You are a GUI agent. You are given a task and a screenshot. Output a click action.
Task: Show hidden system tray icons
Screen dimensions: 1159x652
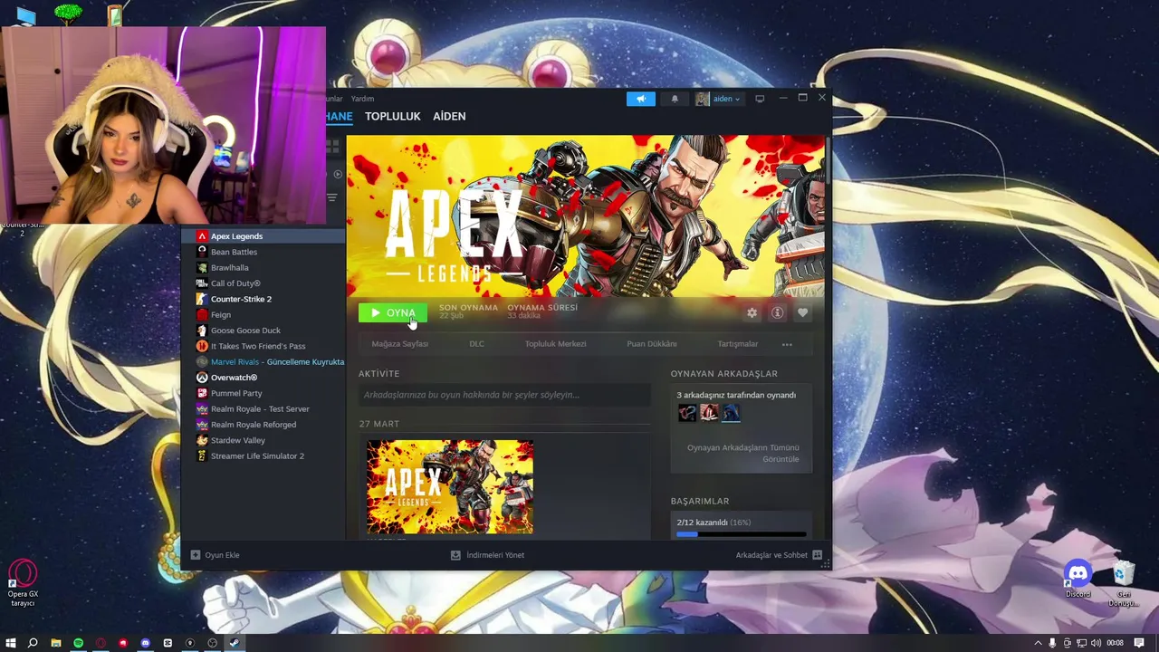(x=1039, y=643)
